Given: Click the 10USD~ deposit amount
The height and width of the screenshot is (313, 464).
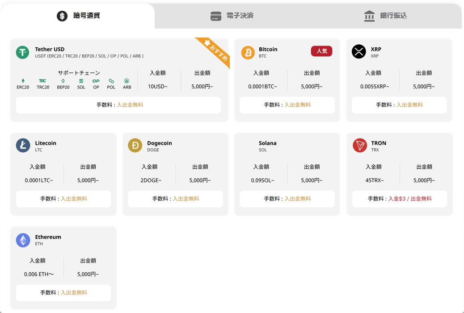Looking at the screenshot, I should pyautogui.click(x=158, y=87).
